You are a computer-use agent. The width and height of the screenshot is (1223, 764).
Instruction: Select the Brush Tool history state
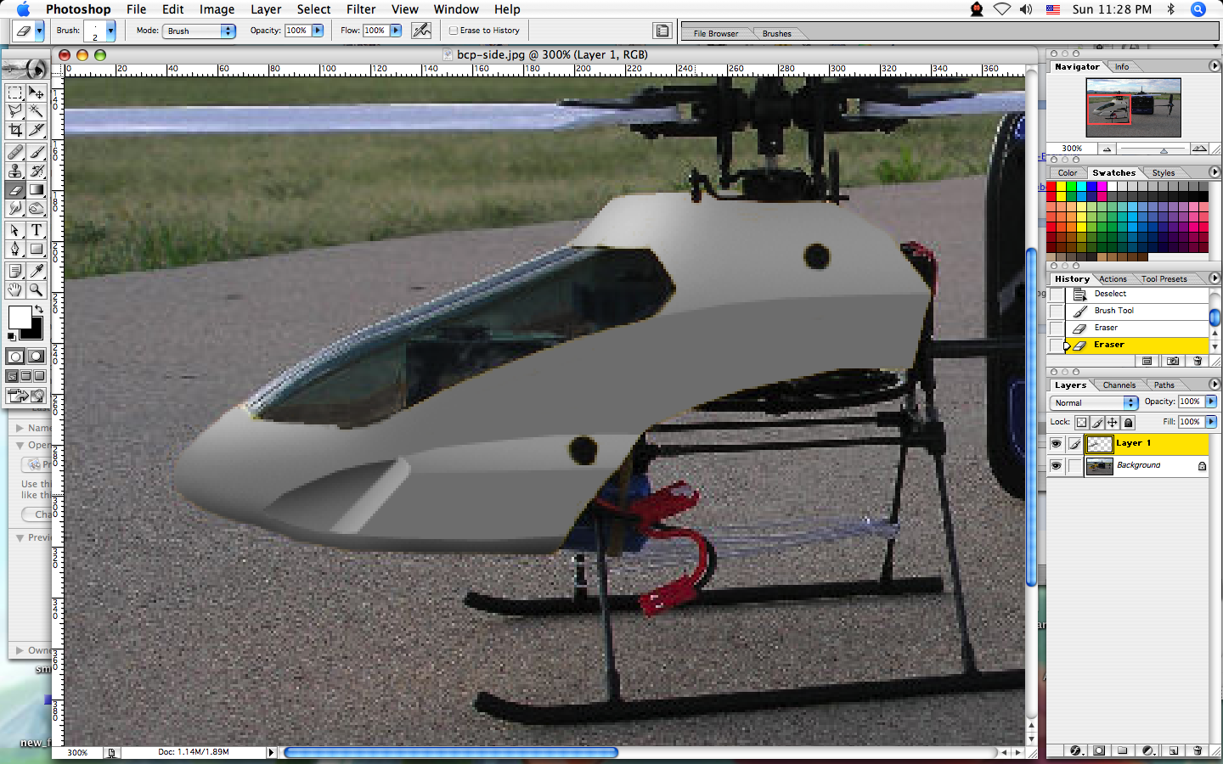[x=1137, y=312]
